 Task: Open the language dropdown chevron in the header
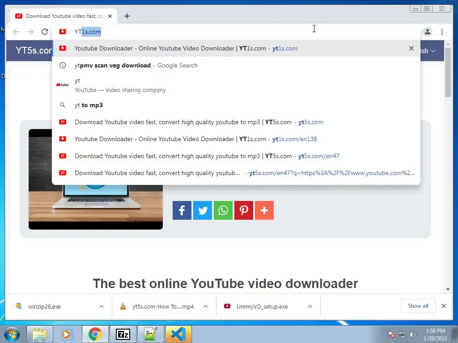pos(433,51)
